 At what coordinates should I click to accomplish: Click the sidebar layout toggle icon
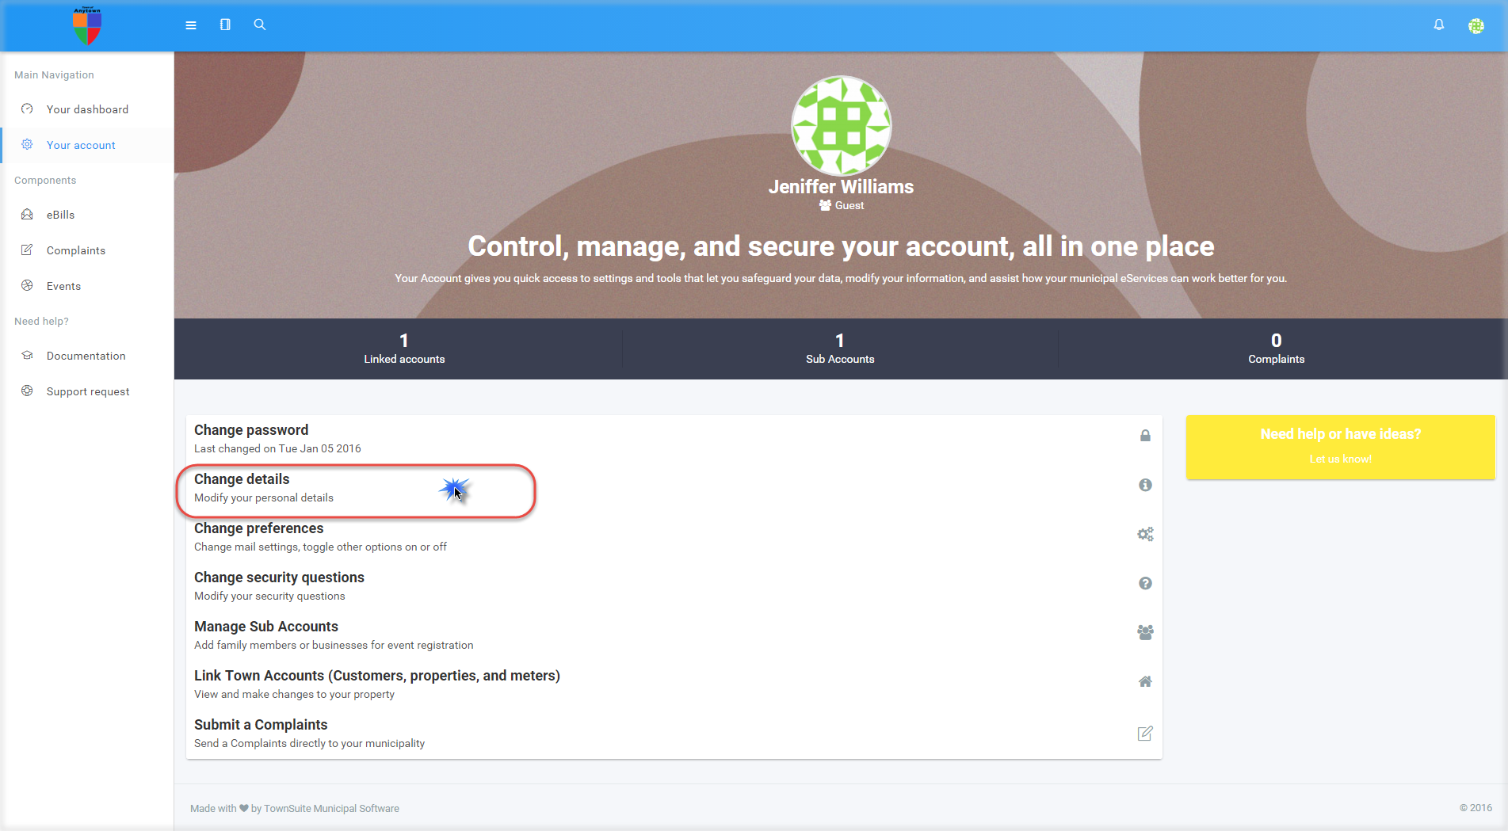[225, 25]
